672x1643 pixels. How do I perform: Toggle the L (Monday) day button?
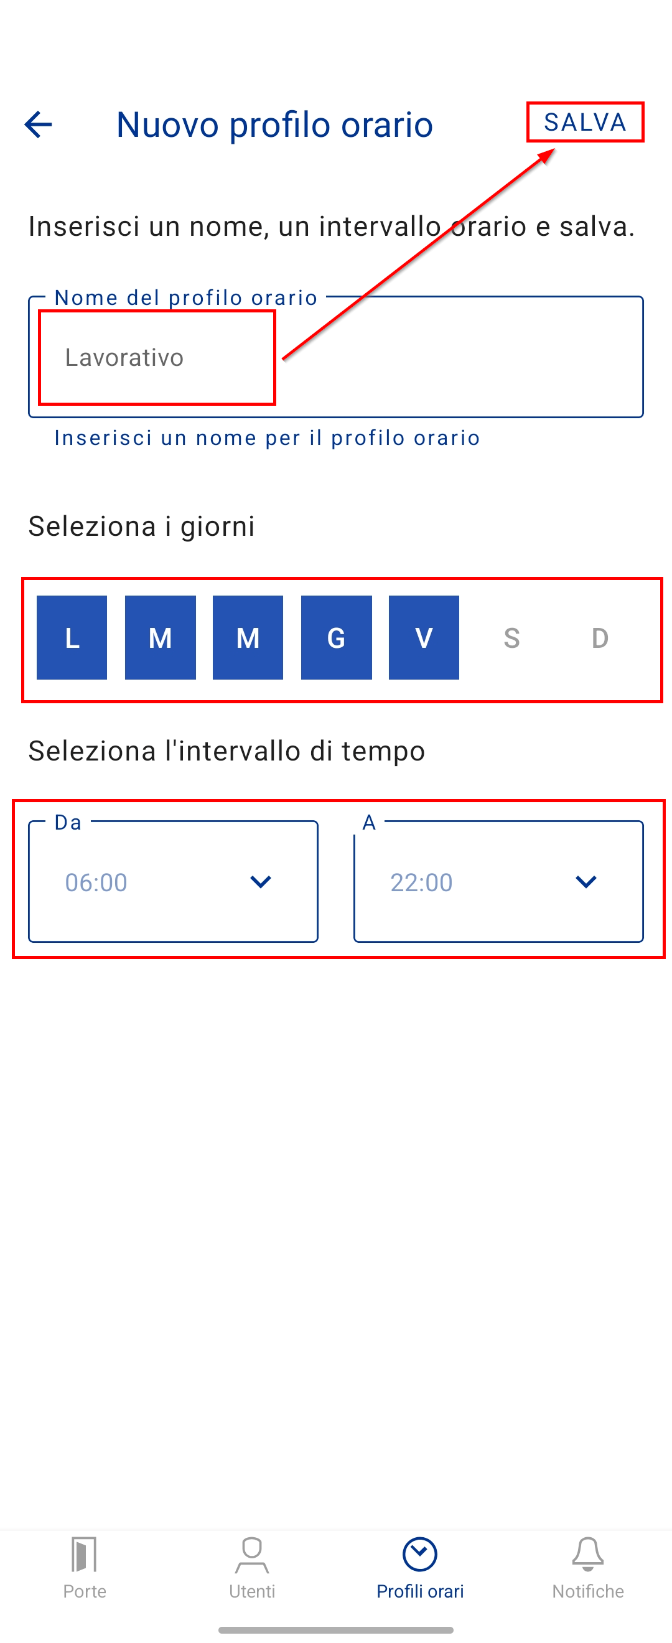(x=72, y=637)
